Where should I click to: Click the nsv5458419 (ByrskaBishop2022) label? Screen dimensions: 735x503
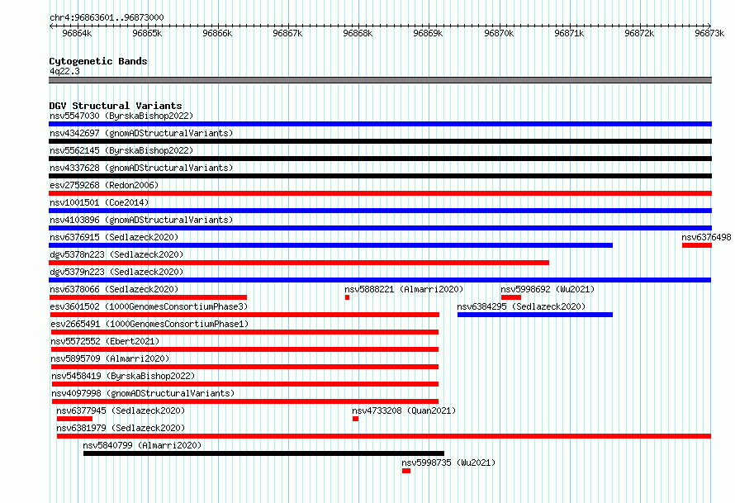123,376
